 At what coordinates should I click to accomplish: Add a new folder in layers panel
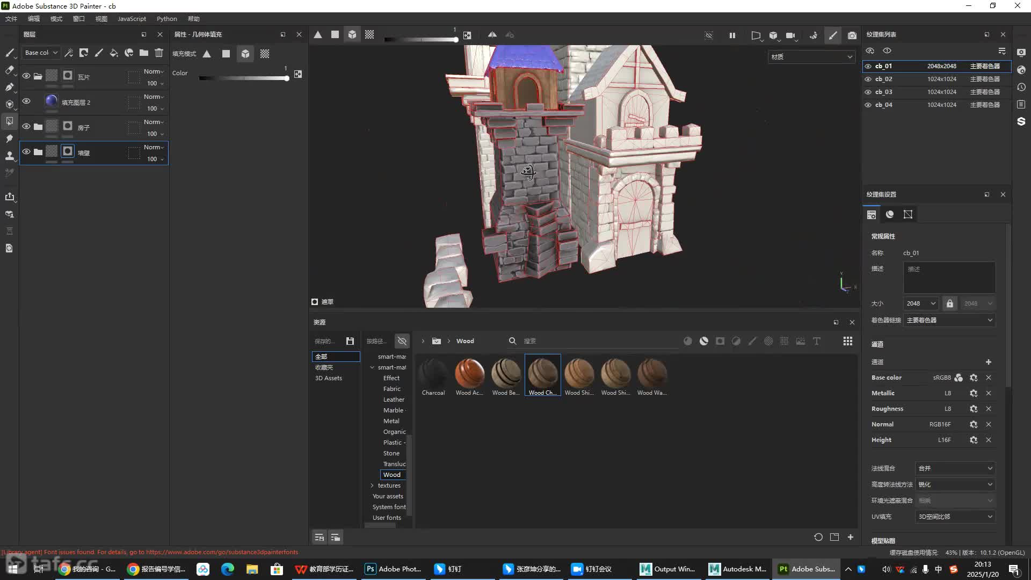coord(144,53)
